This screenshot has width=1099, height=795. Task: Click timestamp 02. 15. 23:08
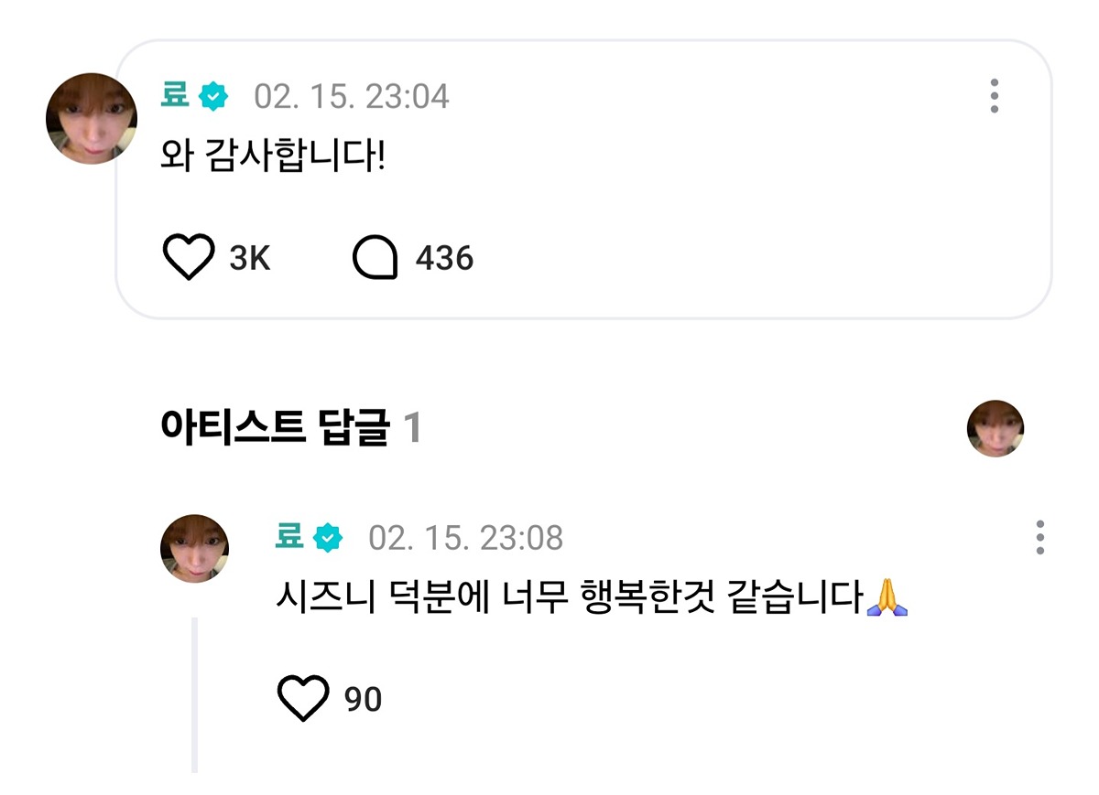coord(466,538)
